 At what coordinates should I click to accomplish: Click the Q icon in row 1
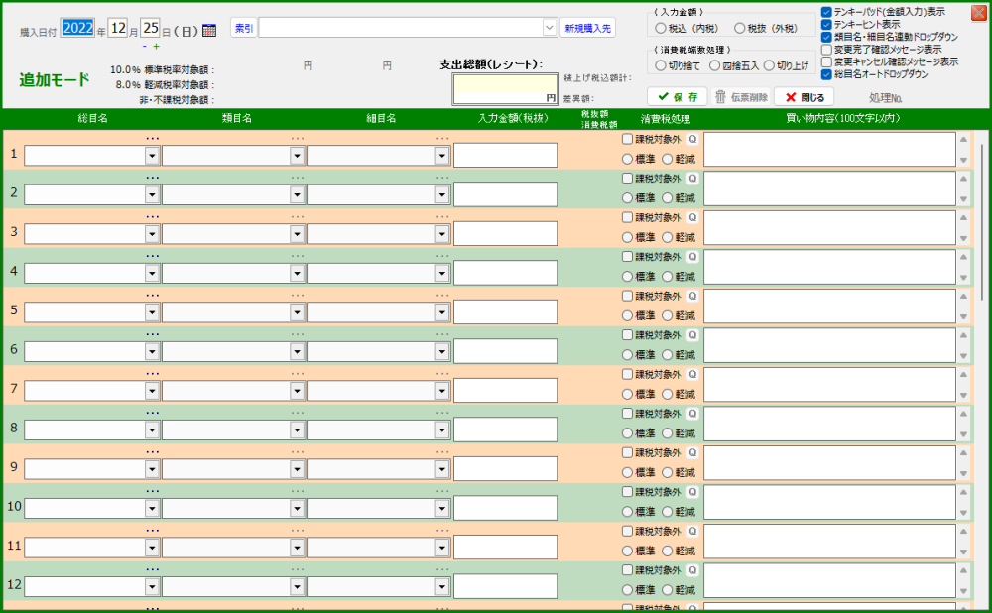(x=692, y=139)
